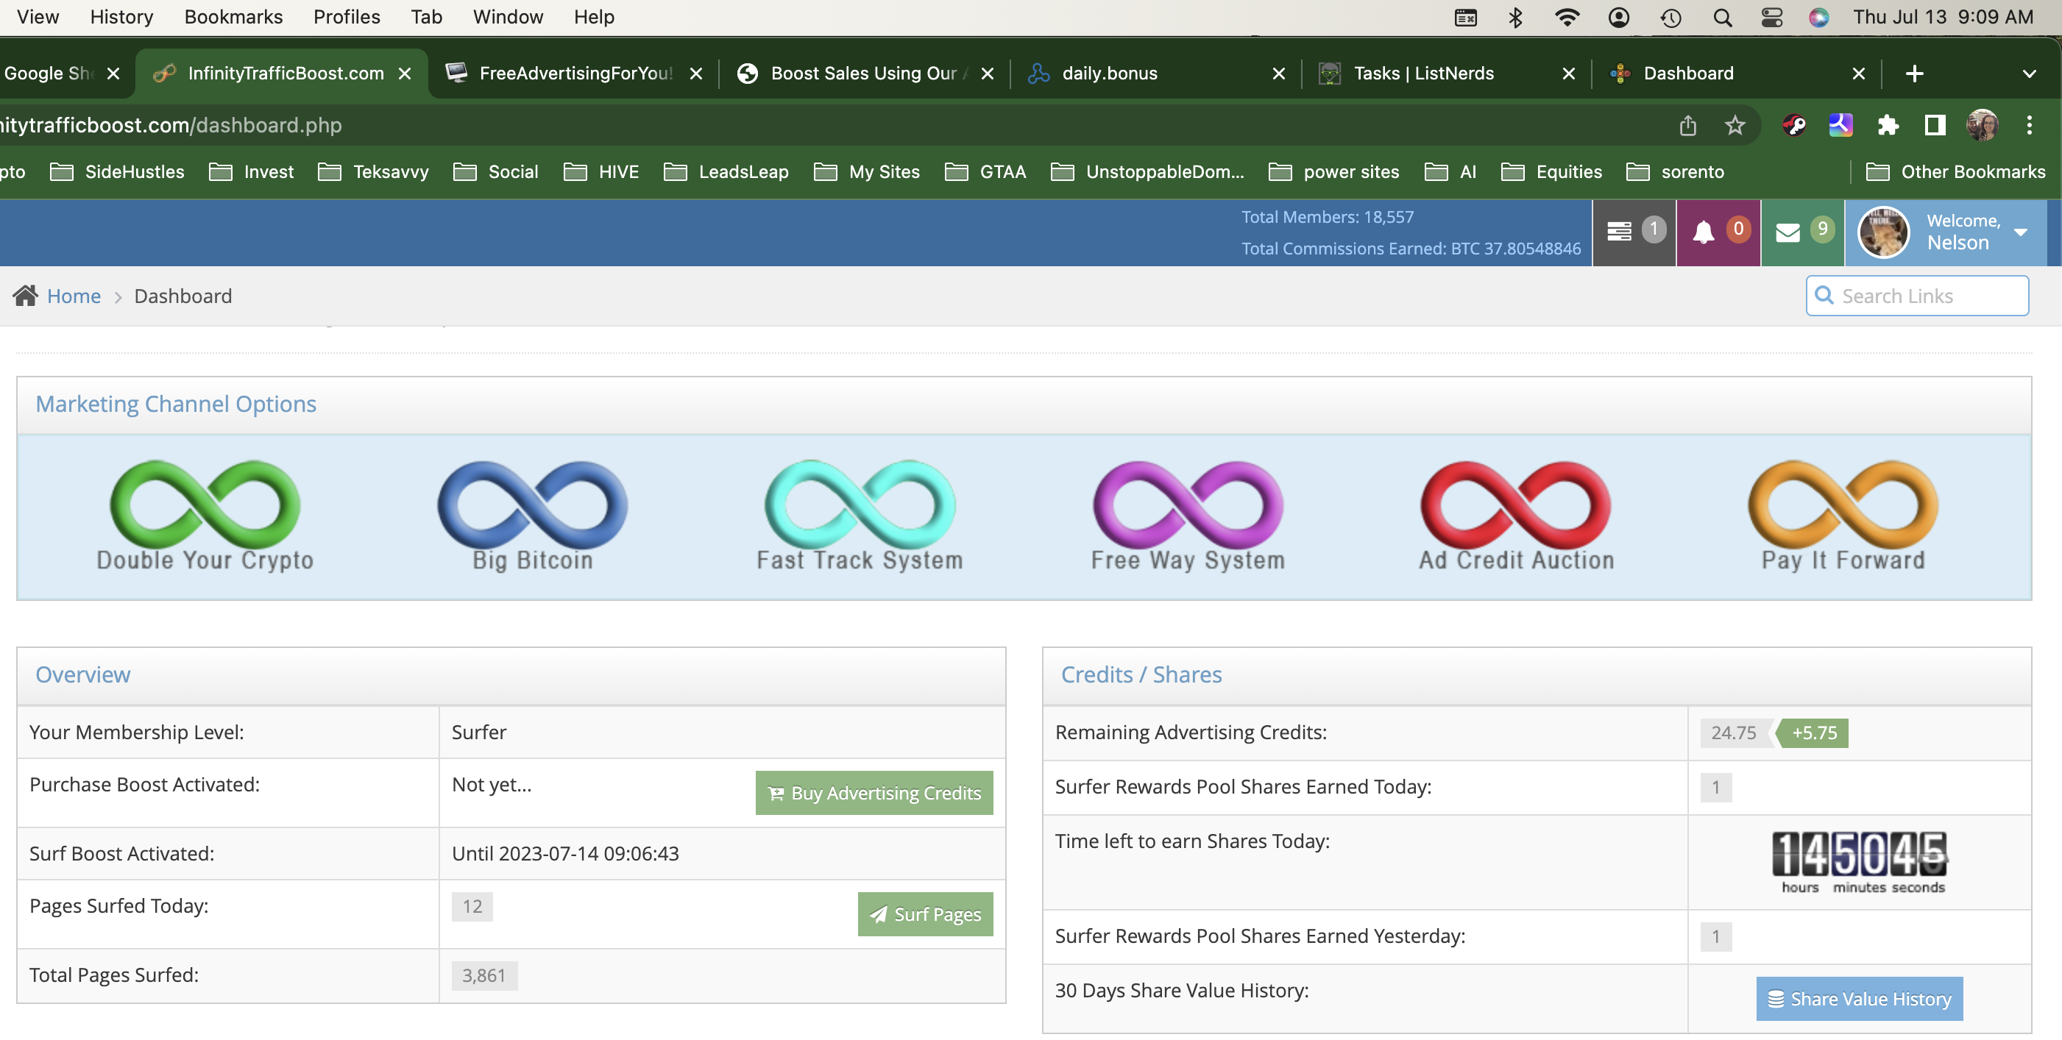
Task: Click the share page icon in address bar
Action: [x=1687, y=125]
